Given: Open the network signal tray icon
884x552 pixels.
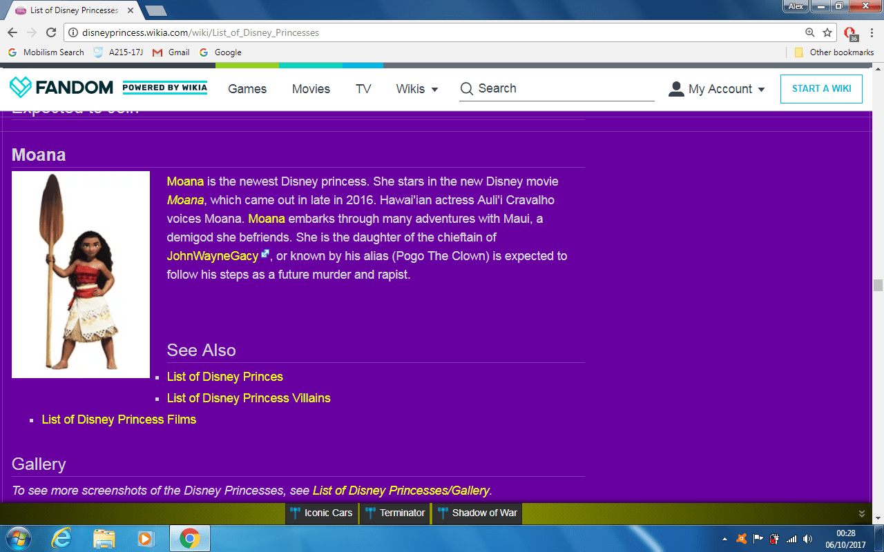Looking at the screenshot, I should click(791, 539).
